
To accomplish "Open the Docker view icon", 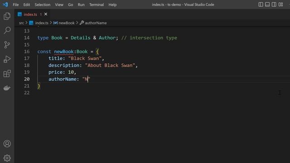I will click(7, 88).
